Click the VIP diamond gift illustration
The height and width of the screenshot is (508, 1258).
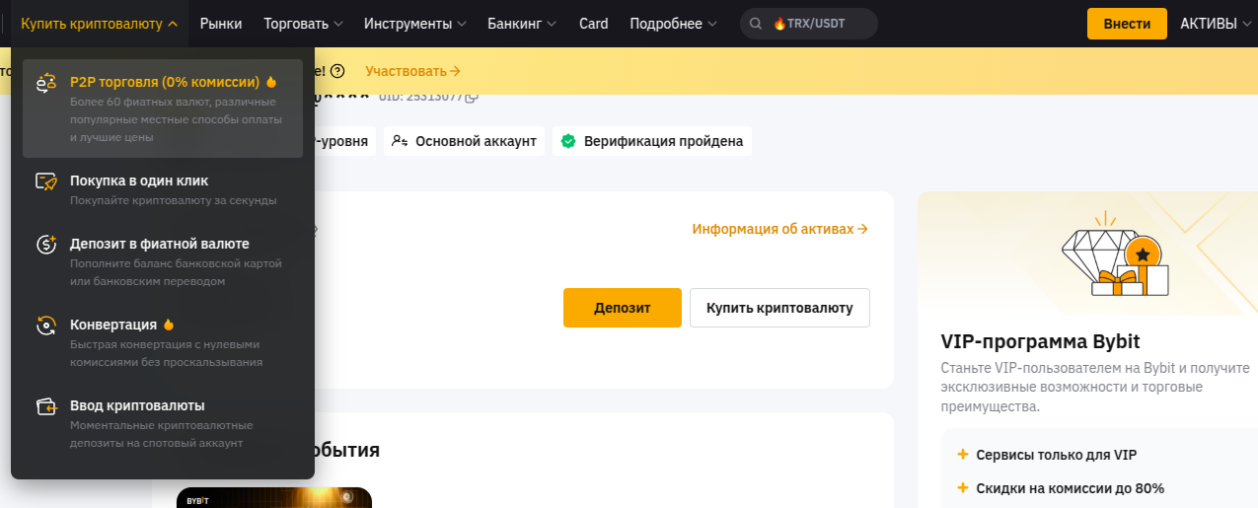pyautogui.click(x=1114, y=254)
